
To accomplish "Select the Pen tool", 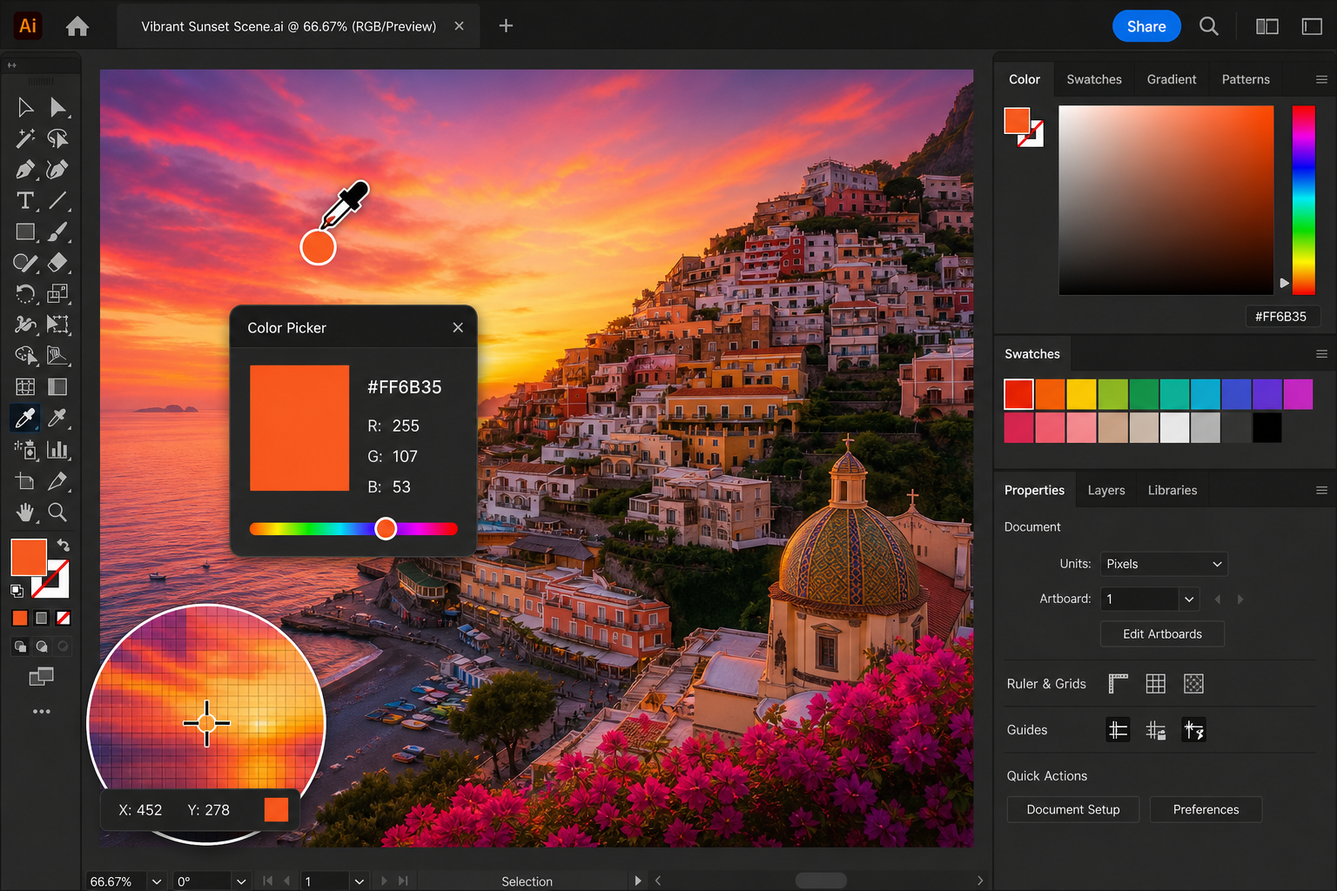I will click(25, 170).
